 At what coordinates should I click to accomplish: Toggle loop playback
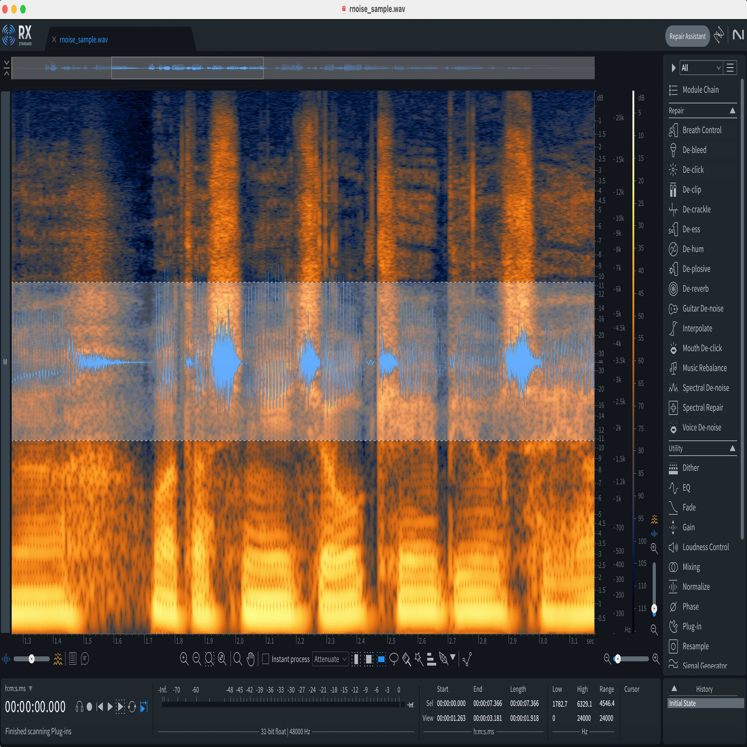pyautogui.click(x=132, y=707)
